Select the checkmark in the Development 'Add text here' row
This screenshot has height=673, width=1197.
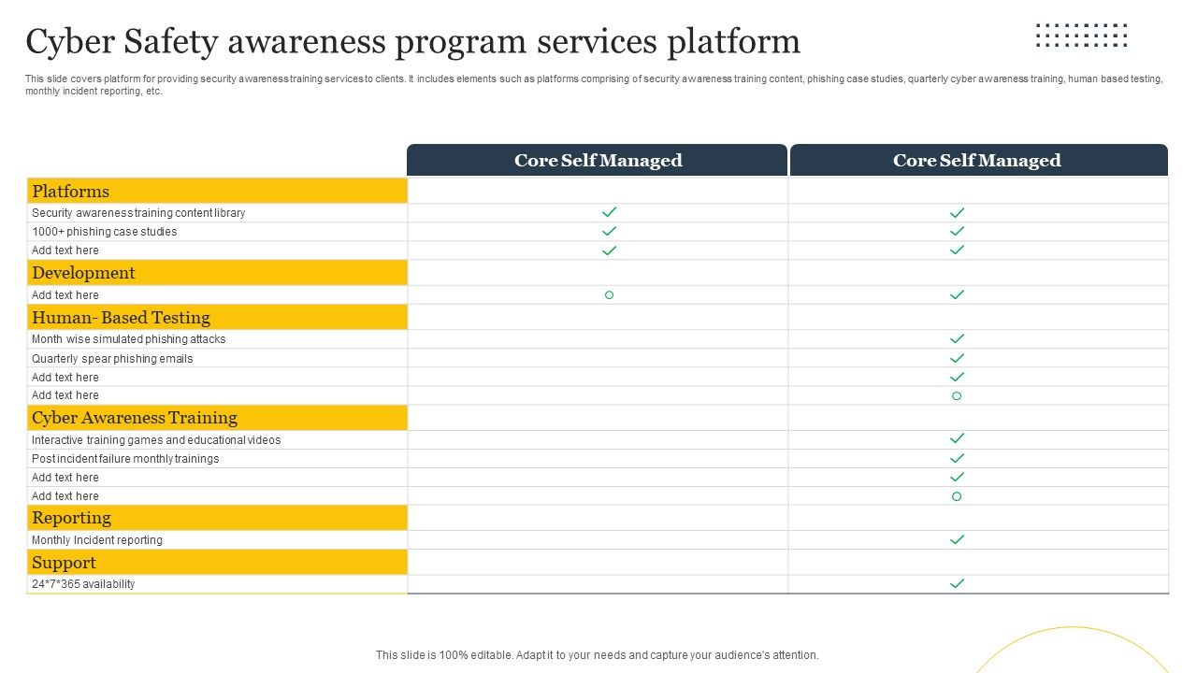[x=957, y=294]
